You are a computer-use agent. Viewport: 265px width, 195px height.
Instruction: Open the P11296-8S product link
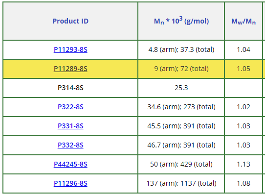70,183
